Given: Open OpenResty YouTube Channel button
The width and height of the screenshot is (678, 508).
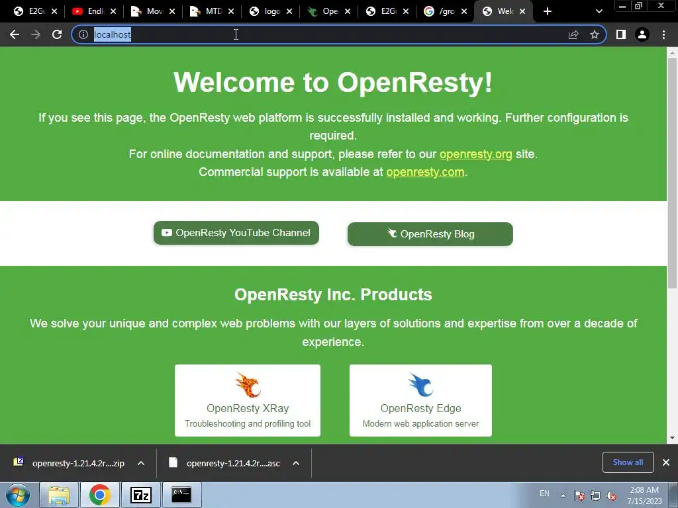Looking at the screenshot, I should click(x=236, y=233).
